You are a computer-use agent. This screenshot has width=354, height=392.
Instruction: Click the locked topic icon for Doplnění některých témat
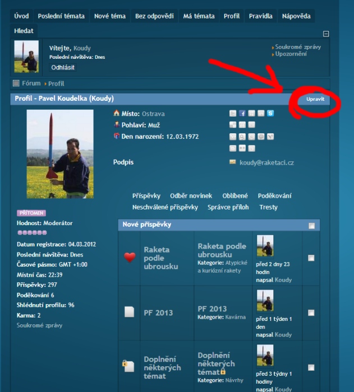129,366
